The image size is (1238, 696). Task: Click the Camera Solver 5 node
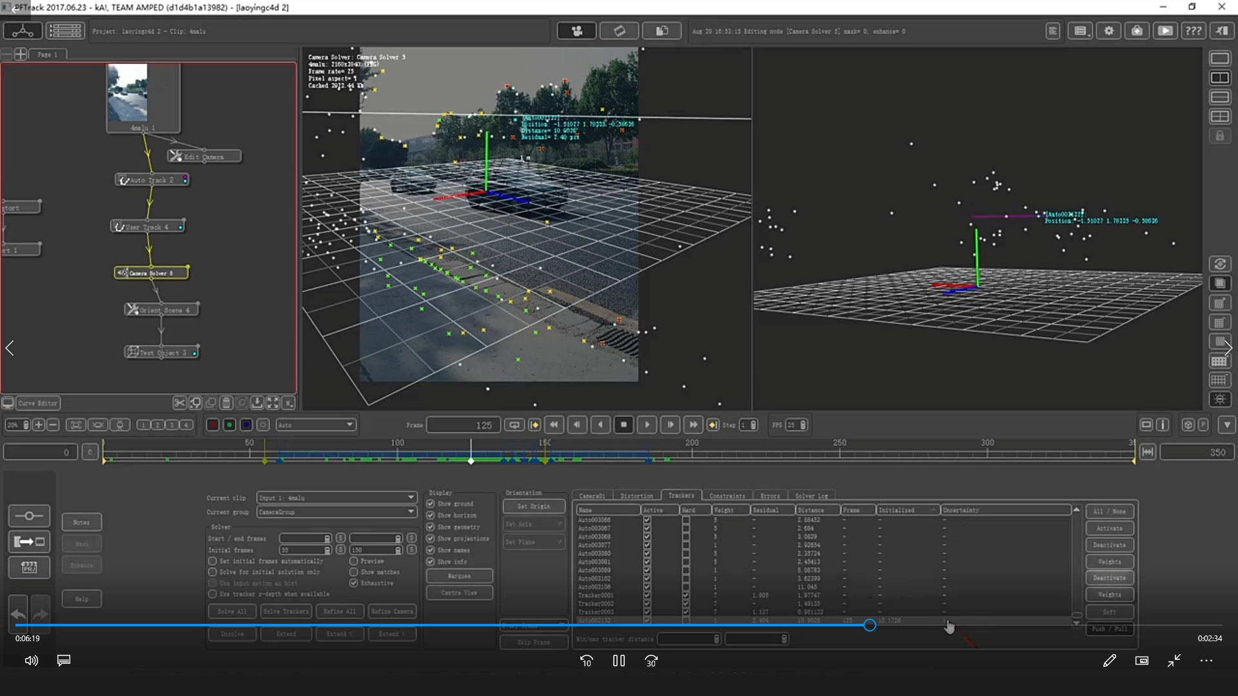click(x=152, y=273)
